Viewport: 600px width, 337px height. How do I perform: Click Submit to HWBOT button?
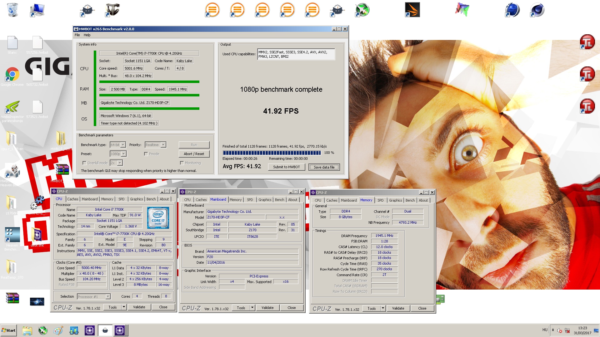coord(286,167)
